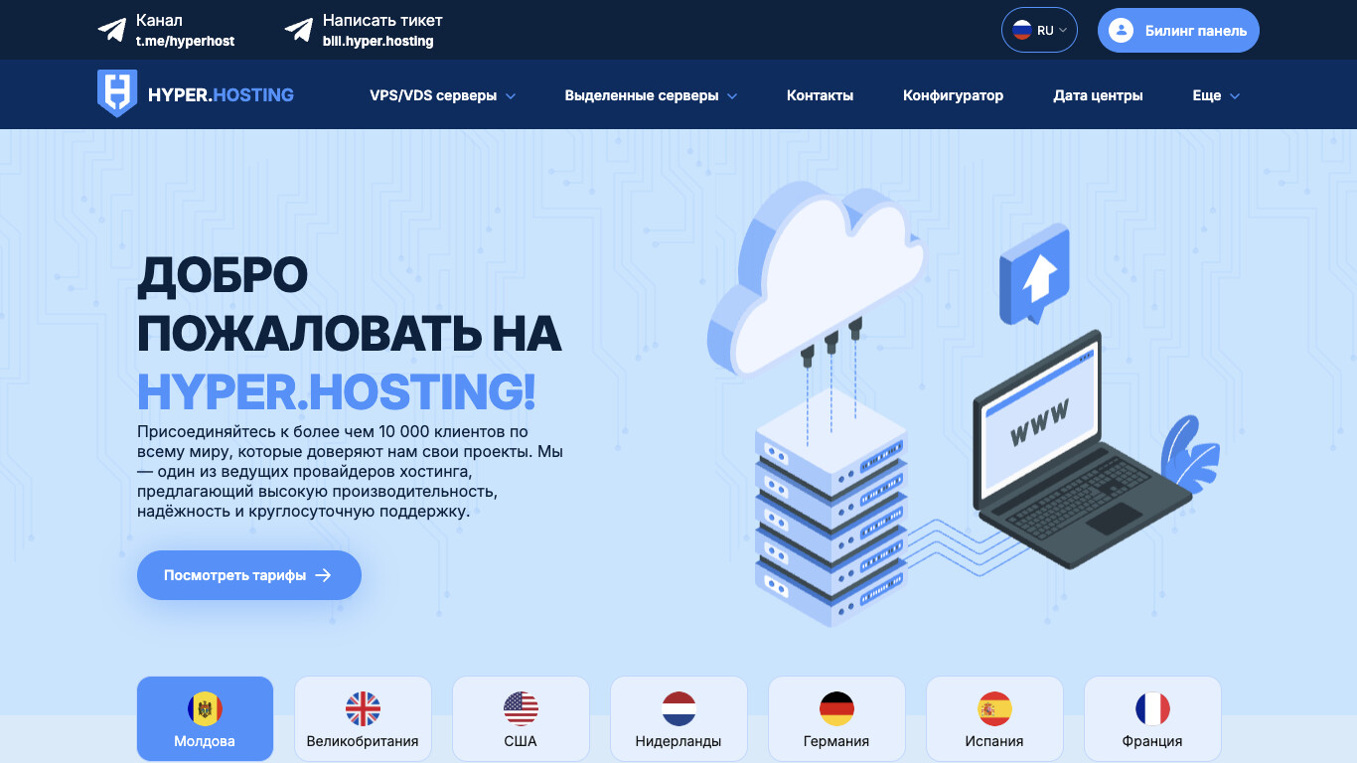Expand the Еще navigation dropdown
Screen dimensions: 1357x763
1214,95
